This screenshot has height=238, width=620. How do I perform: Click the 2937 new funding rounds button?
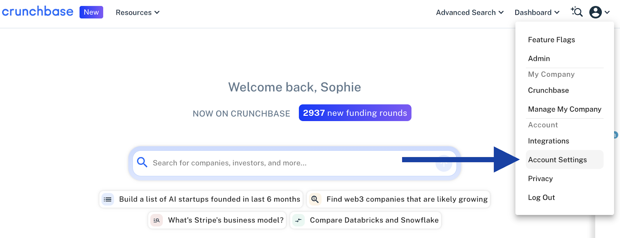(355, 113)
